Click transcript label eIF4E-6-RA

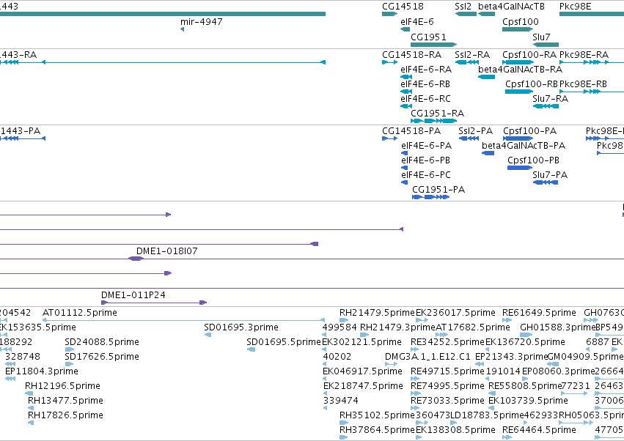tap(426, 70)
